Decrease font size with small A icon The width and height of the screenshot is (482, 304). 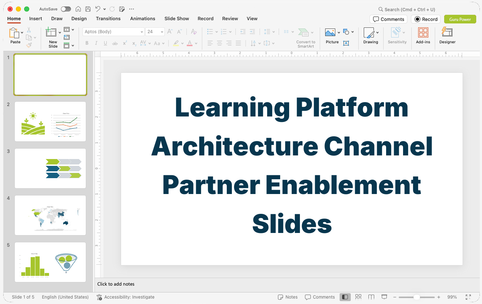pyautogui.click(x=180, y=32)
